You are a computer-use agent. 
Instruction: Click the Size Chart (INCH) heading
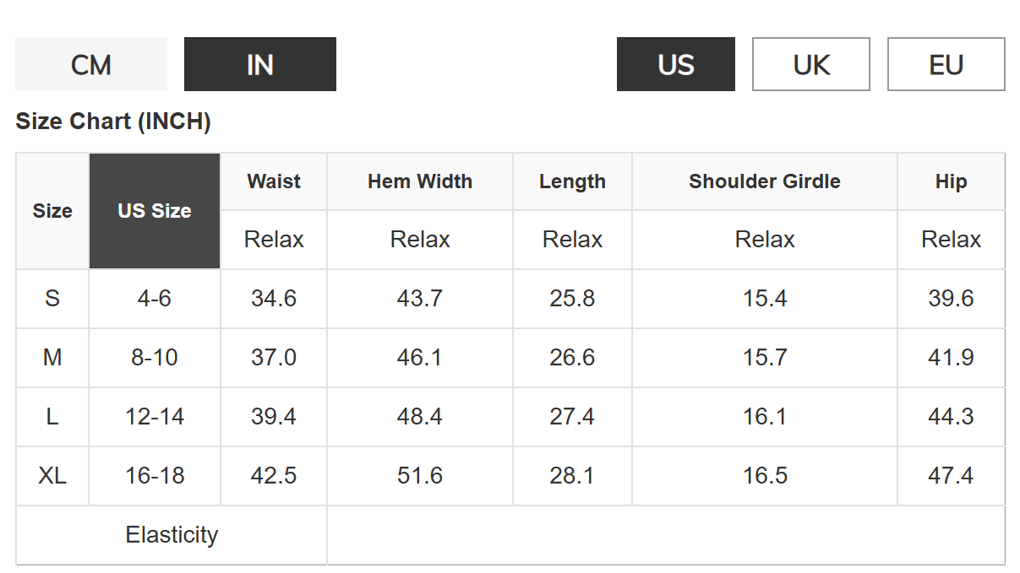pyautogui.click(x=113, y=122)
